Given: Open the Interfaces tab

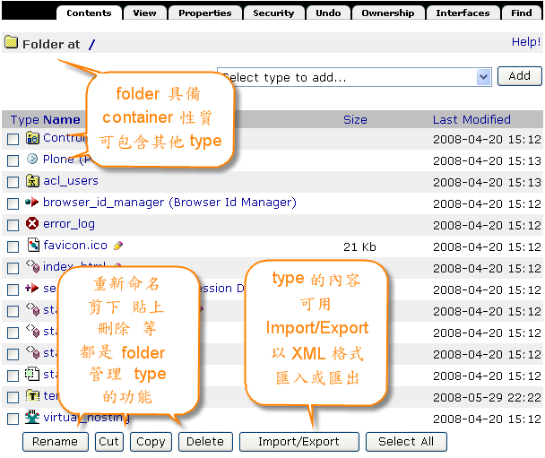Looking at the screenshot, I should click(463, 13).
